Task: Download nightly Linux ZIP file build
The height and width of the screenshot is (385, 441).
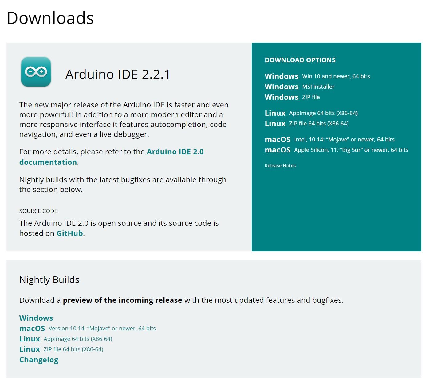Action: (x=61, y=349)
